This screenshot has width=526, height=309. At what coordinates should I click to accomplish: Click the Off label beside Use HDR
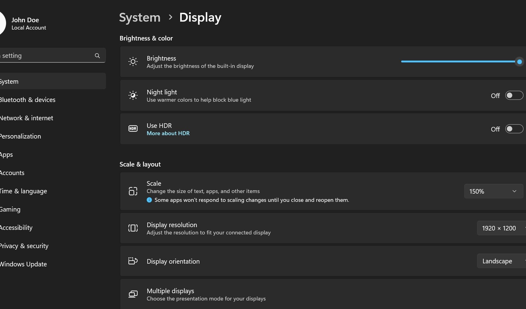coord(495,129)
